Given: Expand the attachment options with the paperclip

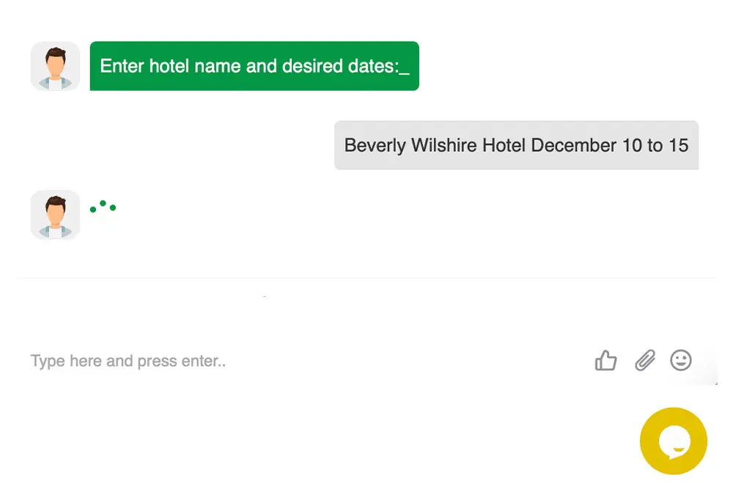Looking at the screenshot, I should [644, 361].
